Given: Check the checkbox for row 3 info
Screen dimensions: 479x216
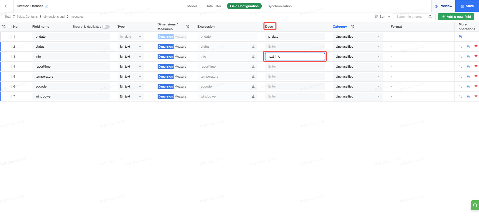Looking at the screenshot, I should coord(10,57).
